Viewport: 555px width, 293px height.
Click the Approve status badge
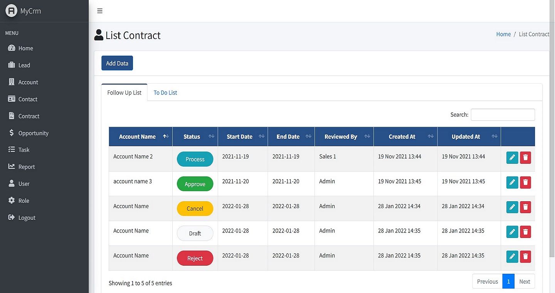click(195, 184)
